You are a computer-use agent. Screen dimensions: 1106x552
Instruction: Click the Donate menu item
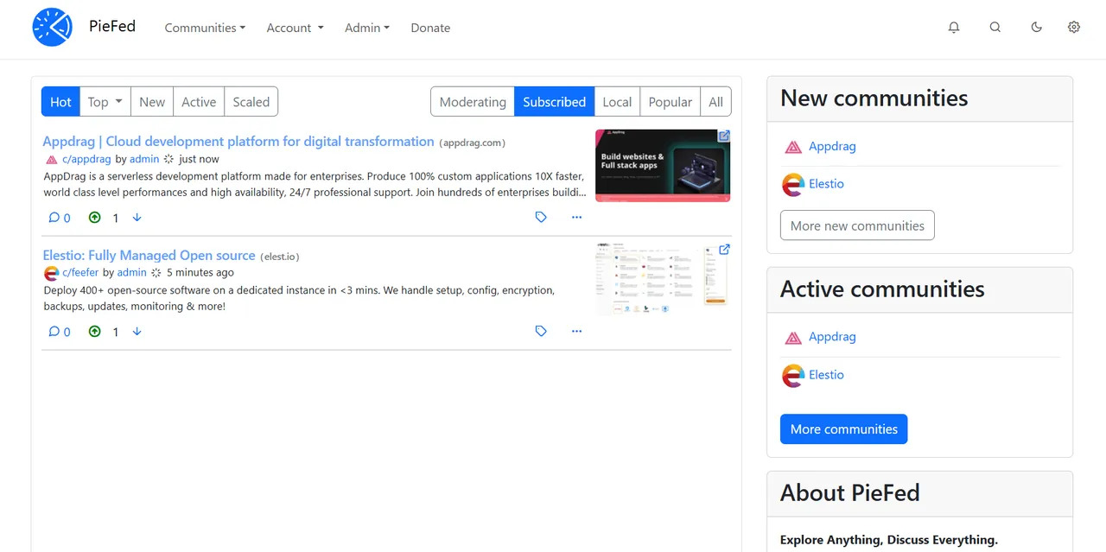coord(430,28)
